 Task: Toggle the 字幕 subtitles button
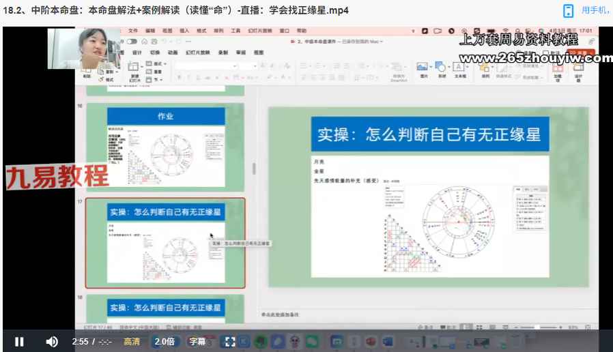point(197,341)
